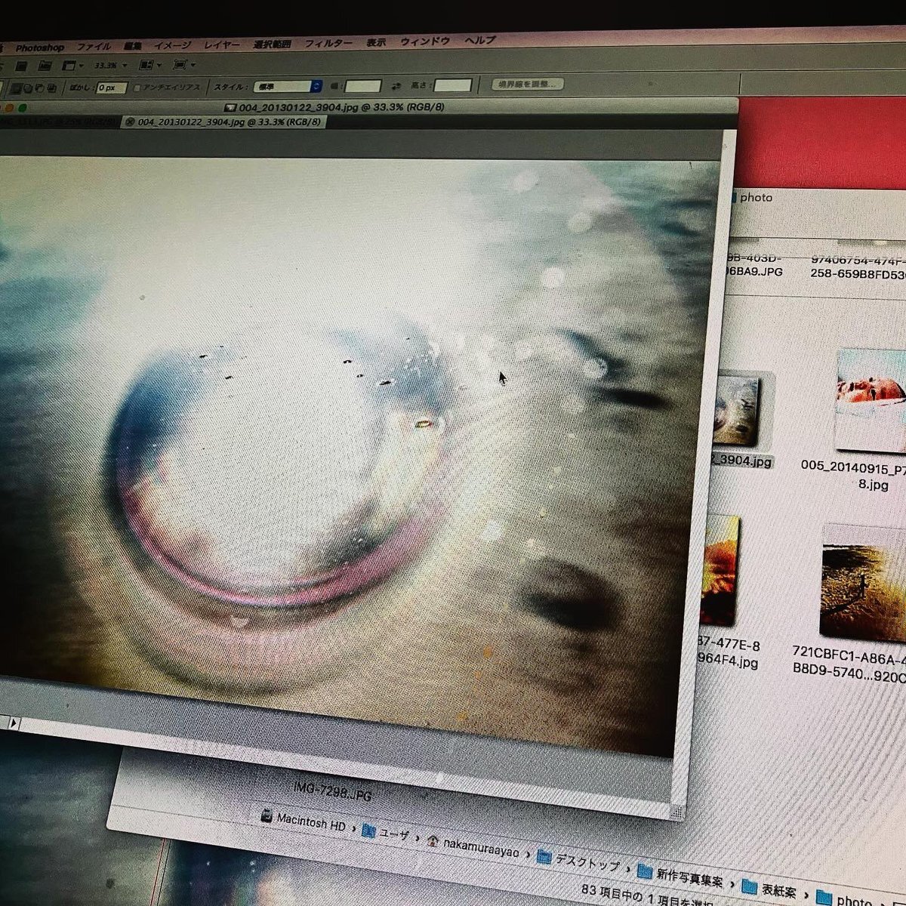Screen dimensions: 906x906
Task: Click the IMG-7298.JPG file name in Finder
Action: tap(332, 791)
